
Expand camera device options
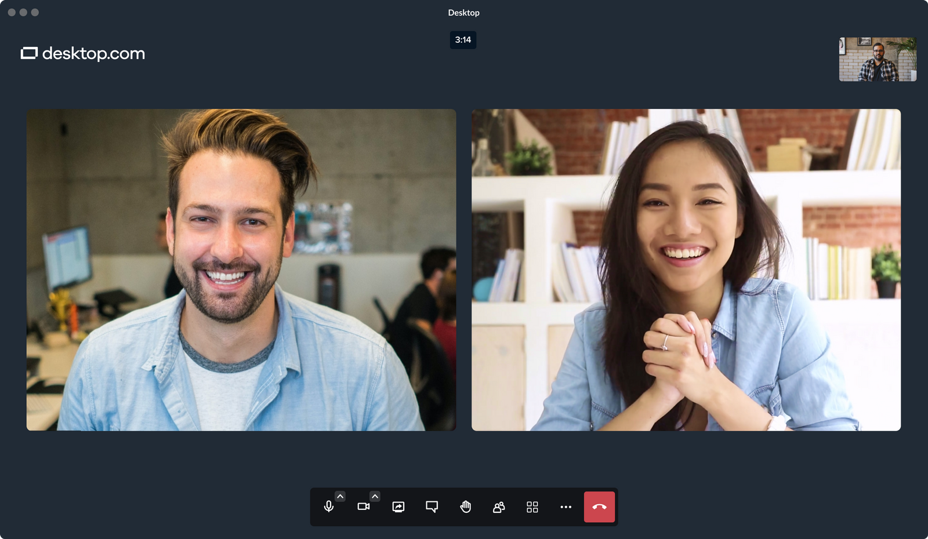pyautogui.click(x=375, y=496)
